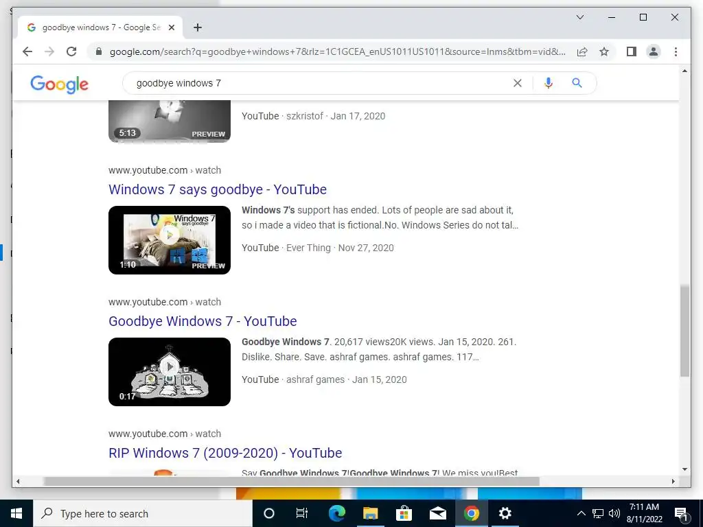Click the vertical scrollbar thumb

coord(684,331)
